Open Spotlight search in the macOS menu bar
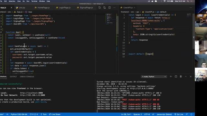The image size is (207, 116). (188, 1)
